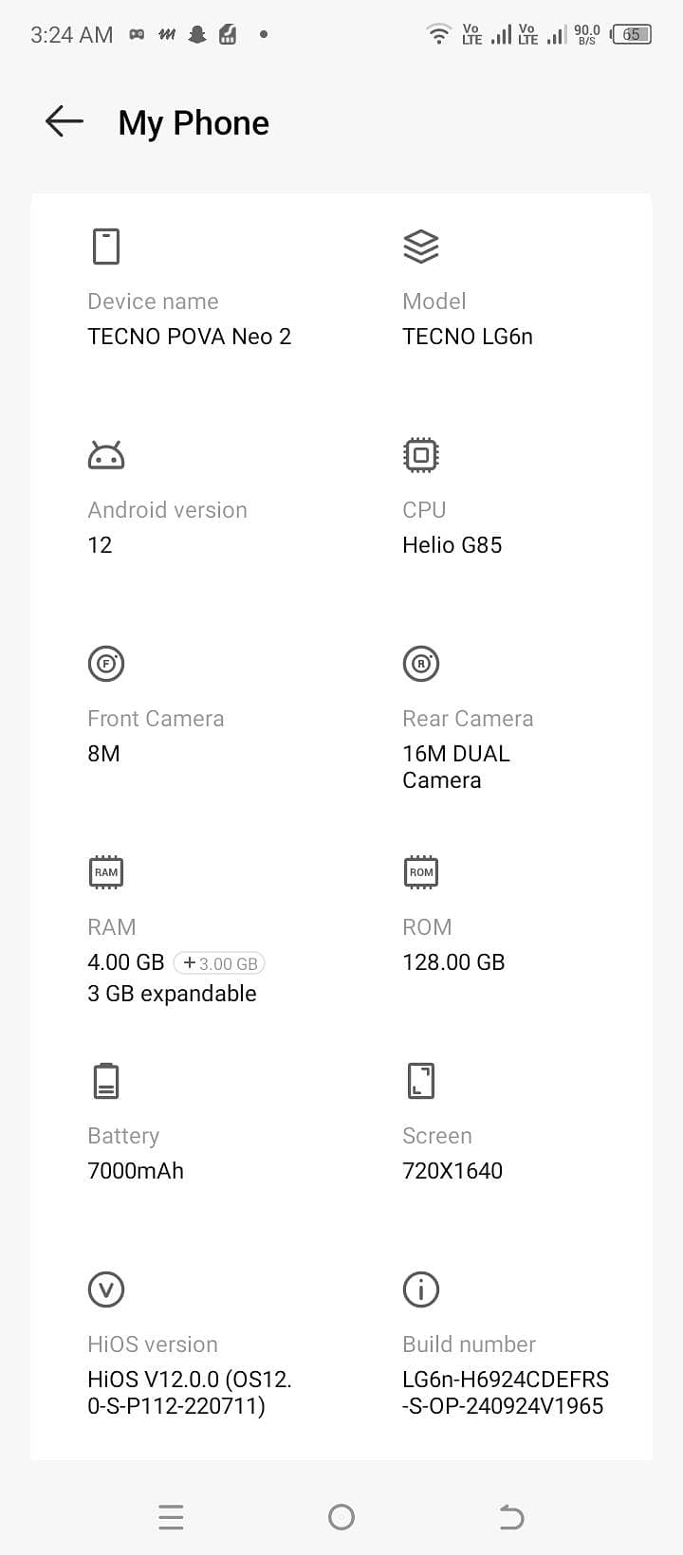Tap the Battery icon
This screenshot has width=683, height=1555.
pos(106,1081)
